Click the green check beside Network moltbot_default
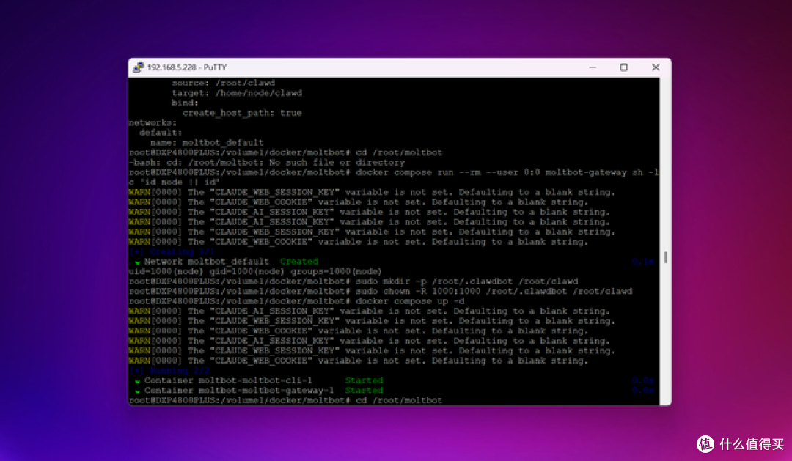The height and width of the screenshot is (461, 792). tap(137, 262)
